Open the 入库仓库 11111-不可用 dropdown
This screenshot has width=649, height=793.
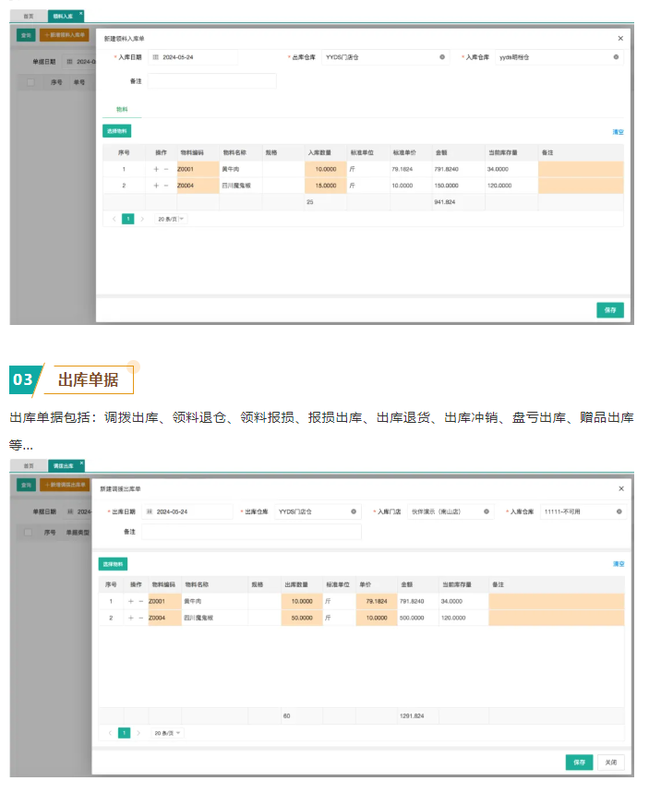click(x=583, y=511)
